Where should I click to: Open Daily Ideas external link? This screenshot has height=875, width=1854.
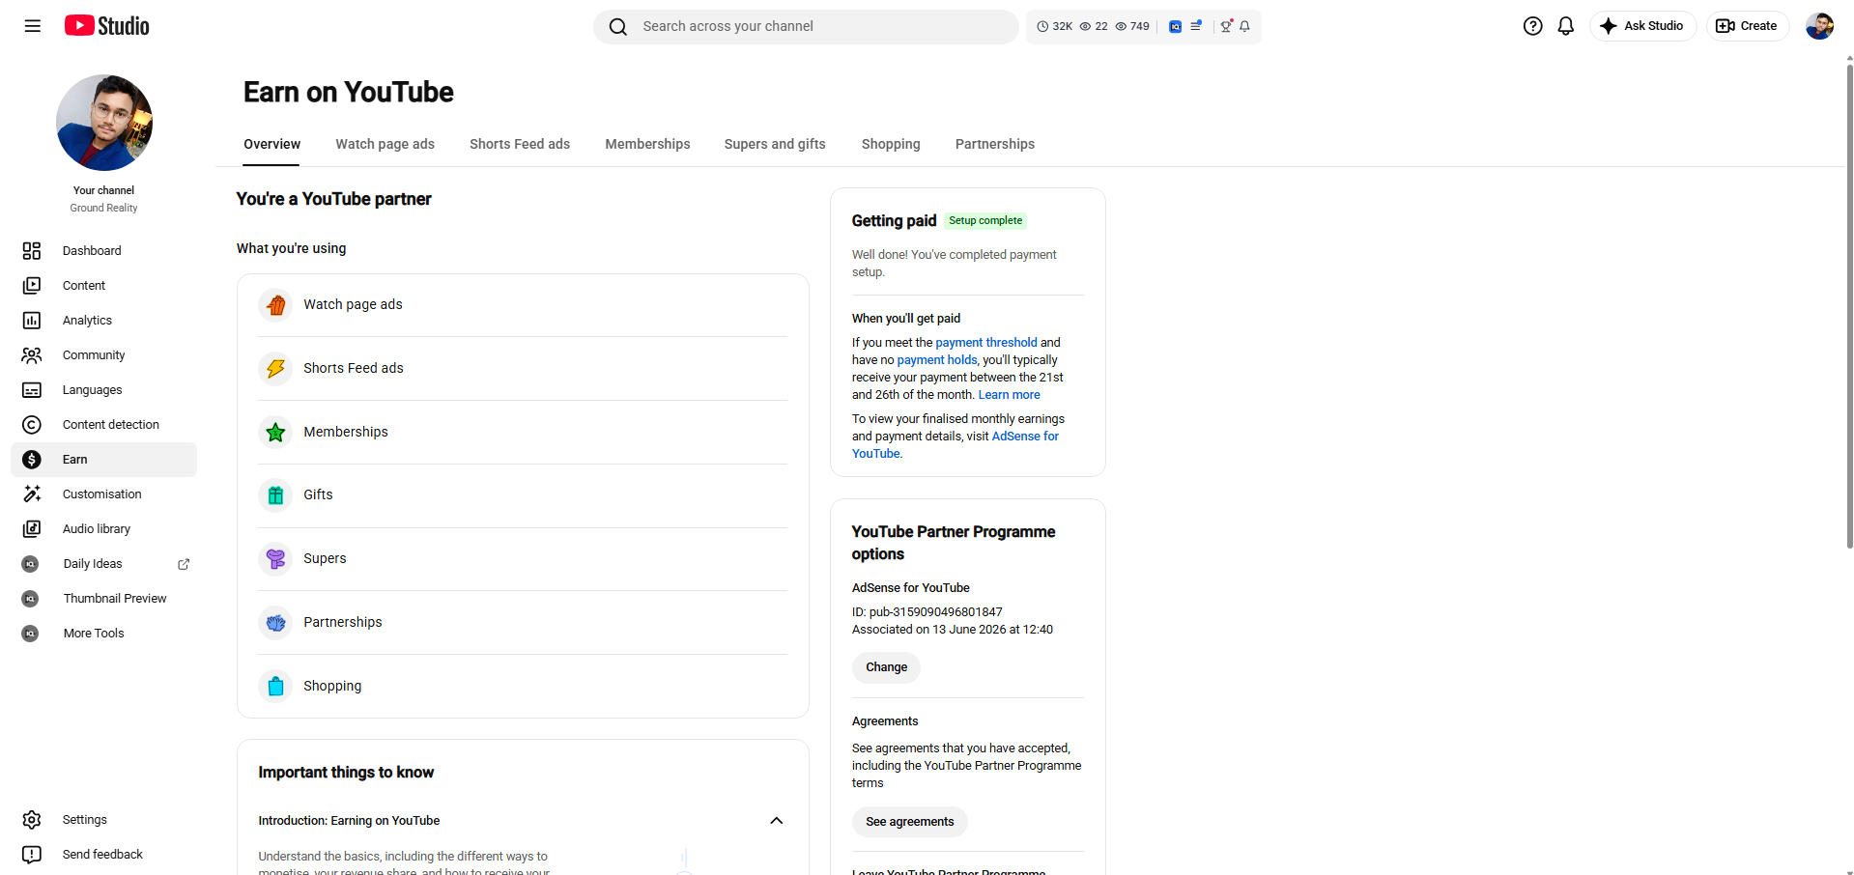pos(103,564)
